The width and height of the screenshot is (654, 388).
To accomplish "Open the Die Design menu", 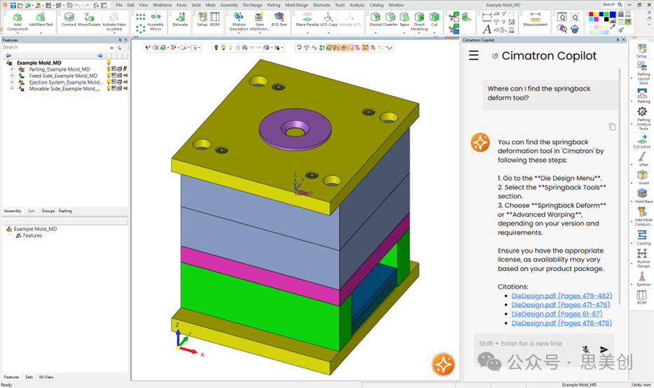I will click(252, 5).
